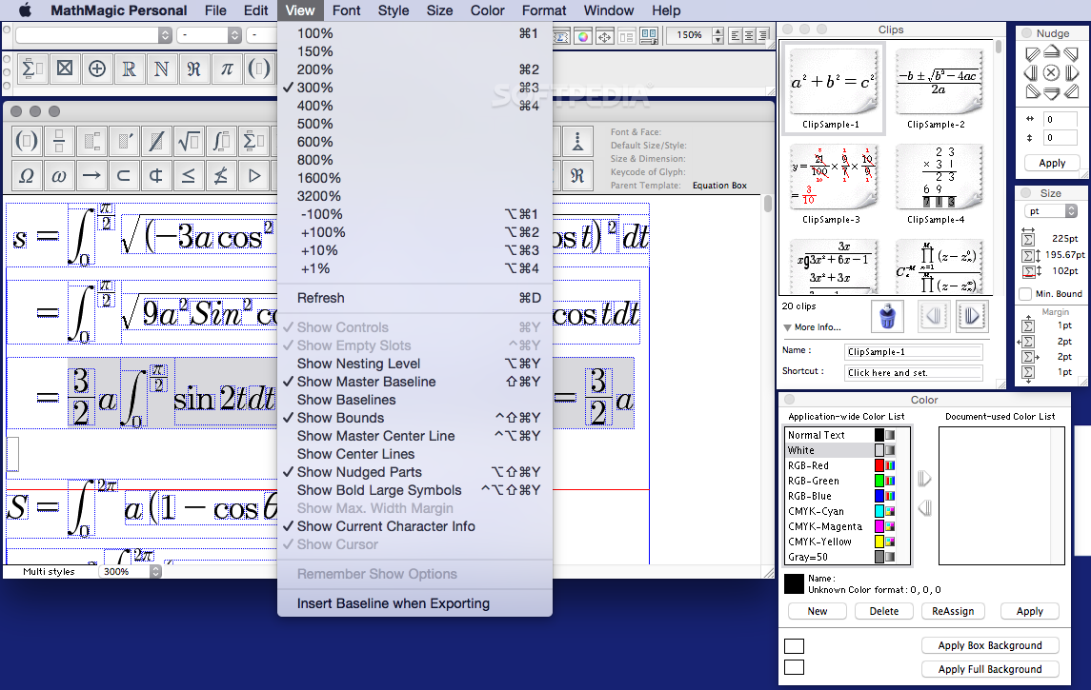This screenshot has width=1091, height=690.
Task: Open the lowercase omega Greek symbols palette
Action: tap(59, 175)
